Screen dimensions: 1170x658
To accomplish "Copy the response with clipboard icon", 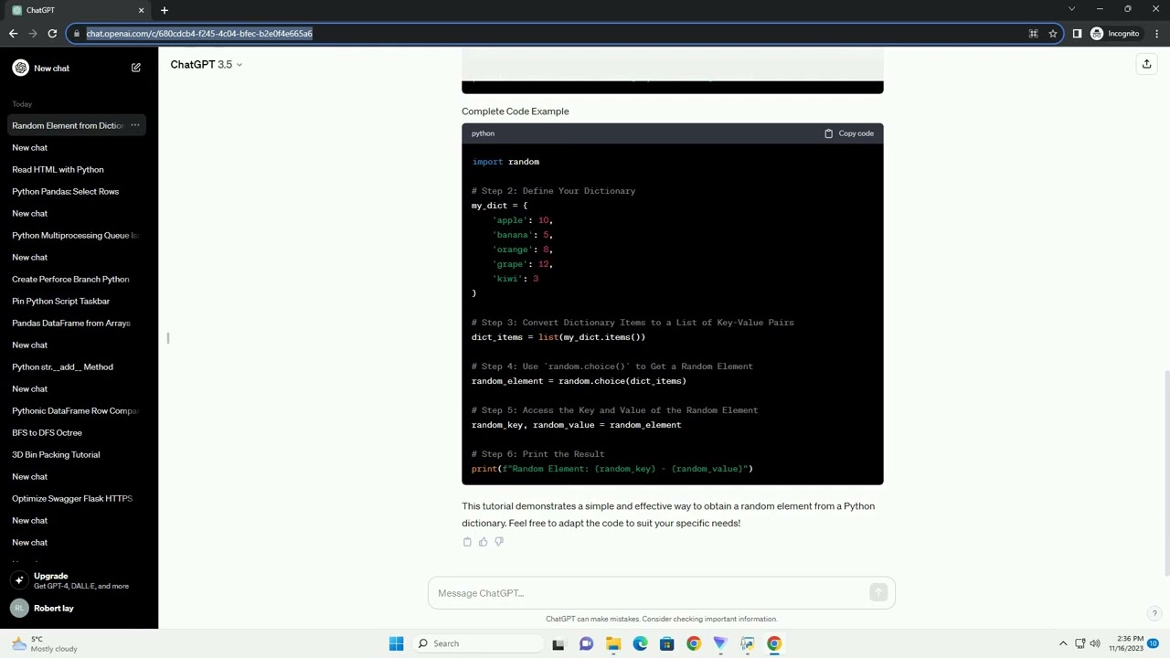I will tap(467, 542).
